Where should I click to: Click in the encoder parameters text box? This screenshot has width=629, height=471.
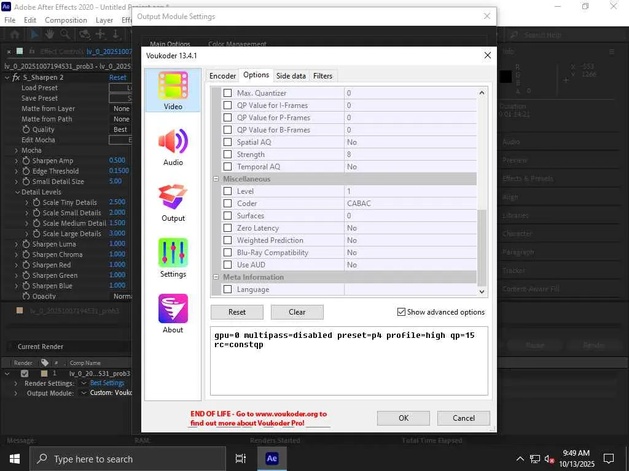point(349,361)
